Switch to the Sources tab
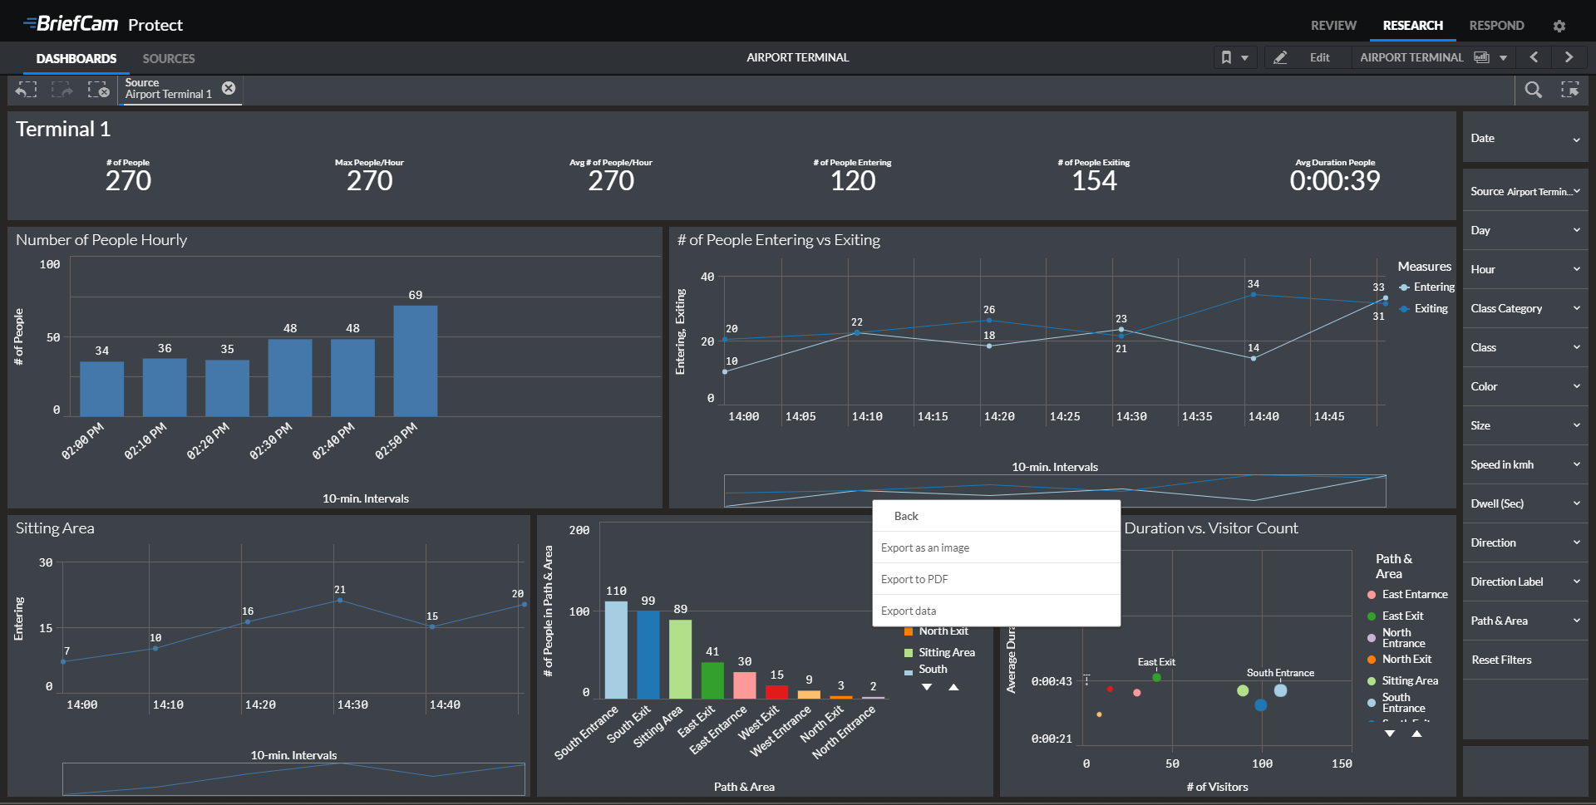The height and width of the screenshot is (805, 1596). pyautogui.click(x=169, y=58)
